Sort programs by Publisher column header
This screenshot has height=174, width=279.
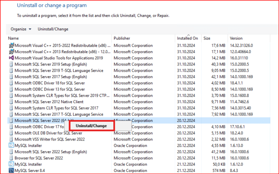(x=122, y=38)
